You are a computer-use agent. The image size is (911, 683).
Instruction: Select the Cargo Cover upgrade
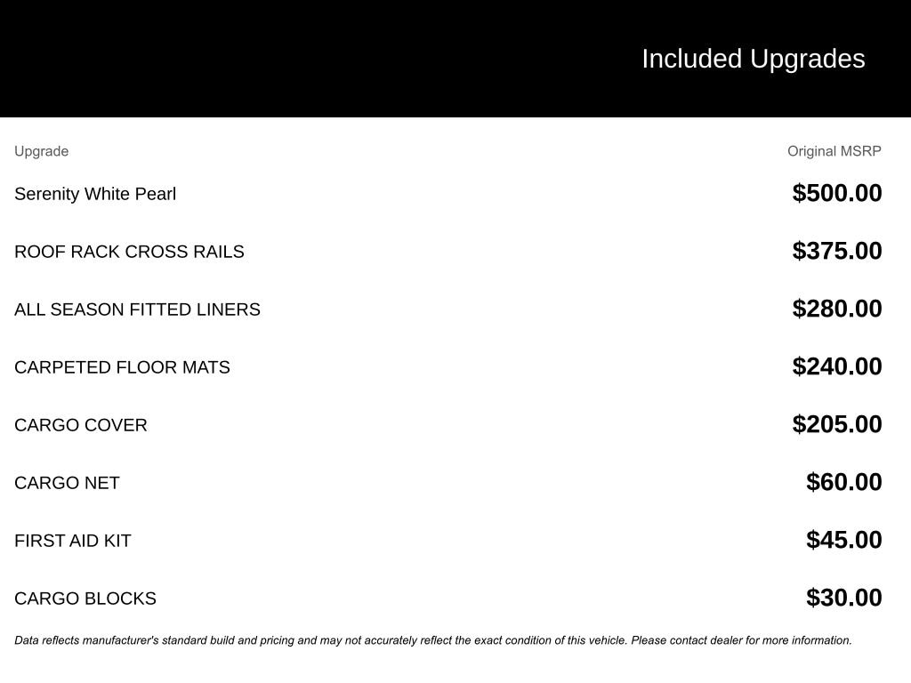(x=81, y=425)
